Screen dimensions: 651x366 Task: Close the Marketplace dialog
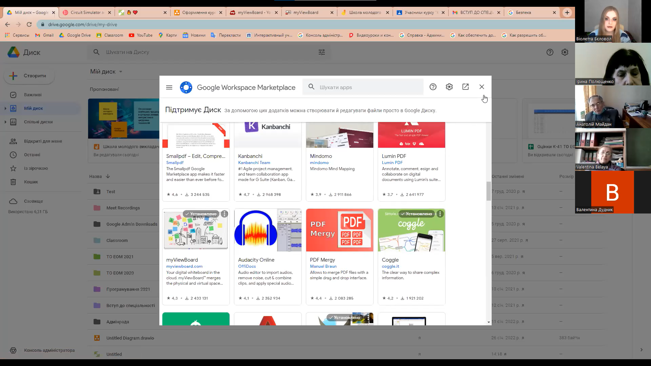coord(482,87)
